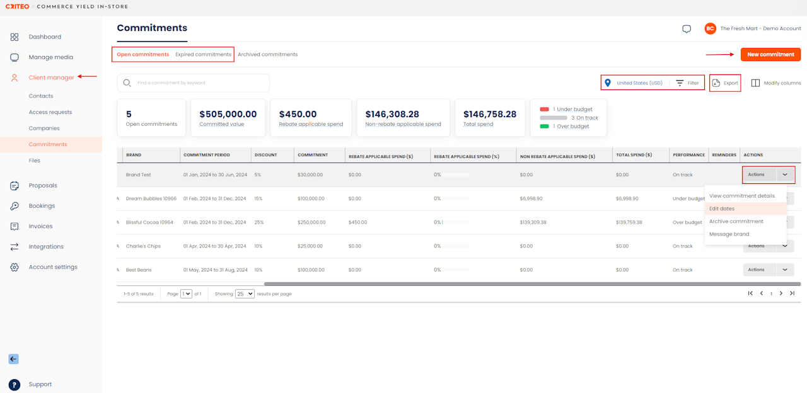The image size is (807, 393).
Task: Click the Integrations arrows icon
Action: click(15, 247)
